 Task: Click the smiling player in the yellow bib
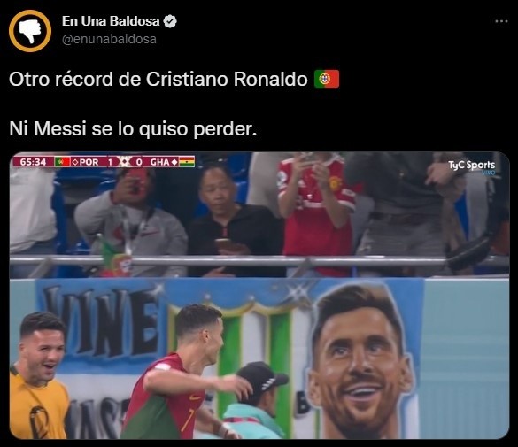pos(38,374)
